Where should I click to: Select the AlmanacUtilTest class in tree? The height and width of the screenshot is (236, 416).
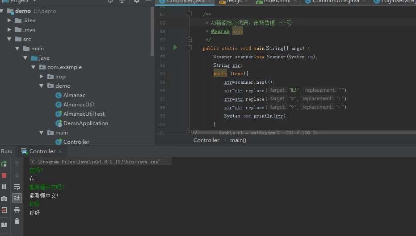[84, 114]
